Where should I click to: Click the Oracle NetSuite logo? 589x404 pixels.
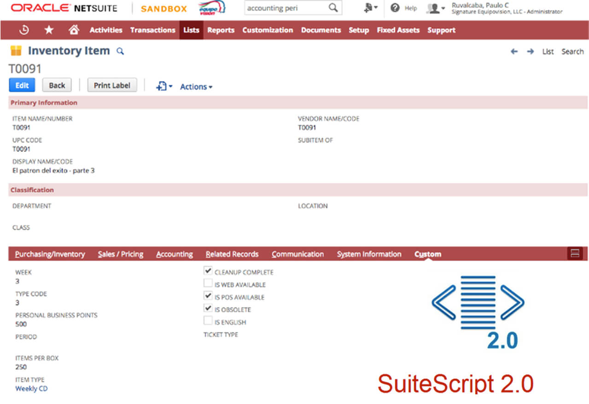click(x=64, y=8)
